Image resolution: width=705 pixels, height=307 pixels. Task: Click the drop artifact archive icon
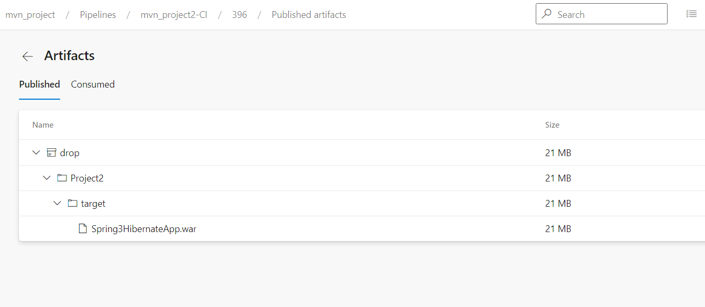(x=51, y=153)
